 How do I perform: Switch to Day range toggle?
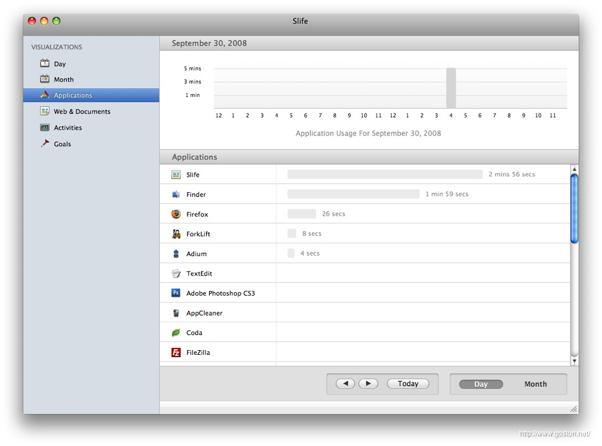click(x=481, y=384)
